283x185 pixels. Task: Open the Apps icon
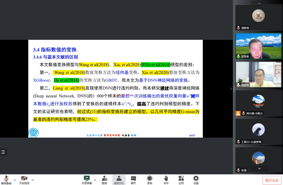tap(181, 179)
